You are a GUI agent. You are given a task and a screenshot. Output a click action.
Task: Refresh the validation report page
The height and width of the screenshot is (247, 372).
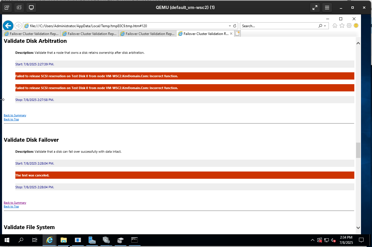235,26
